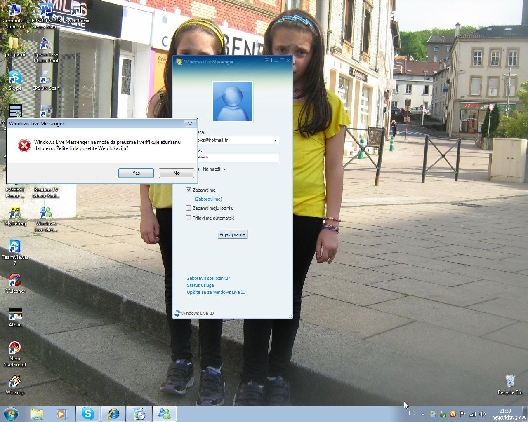Expand the email address dropdown
This screenshot has height=422, width=528.
coord(275,141)
